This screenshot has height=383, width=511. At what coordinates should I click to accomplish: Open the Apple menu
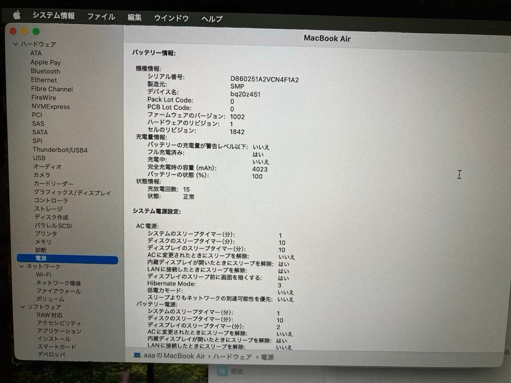click(17, 15)
